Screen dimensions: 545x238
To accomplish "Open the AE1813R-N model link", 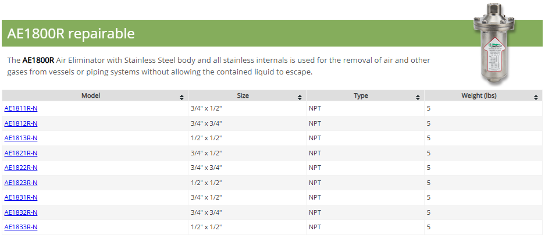I will tap(21, 138).
